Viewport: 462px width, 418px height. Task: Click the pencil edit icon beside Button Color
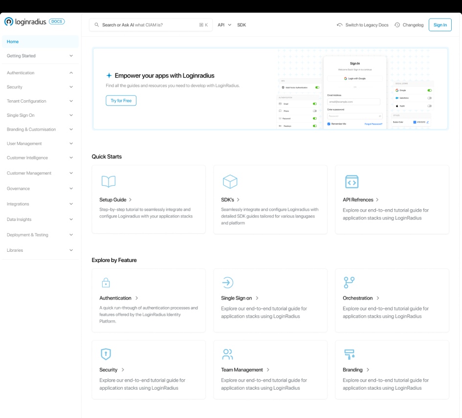[x=427, y=122]
